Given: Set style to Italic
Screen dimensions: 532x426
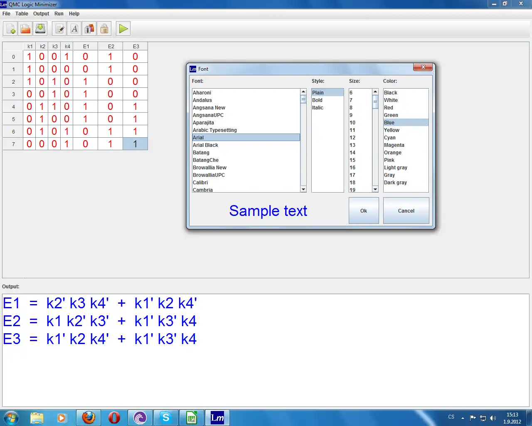Looking at the screenshot, I should pos(328,108).
